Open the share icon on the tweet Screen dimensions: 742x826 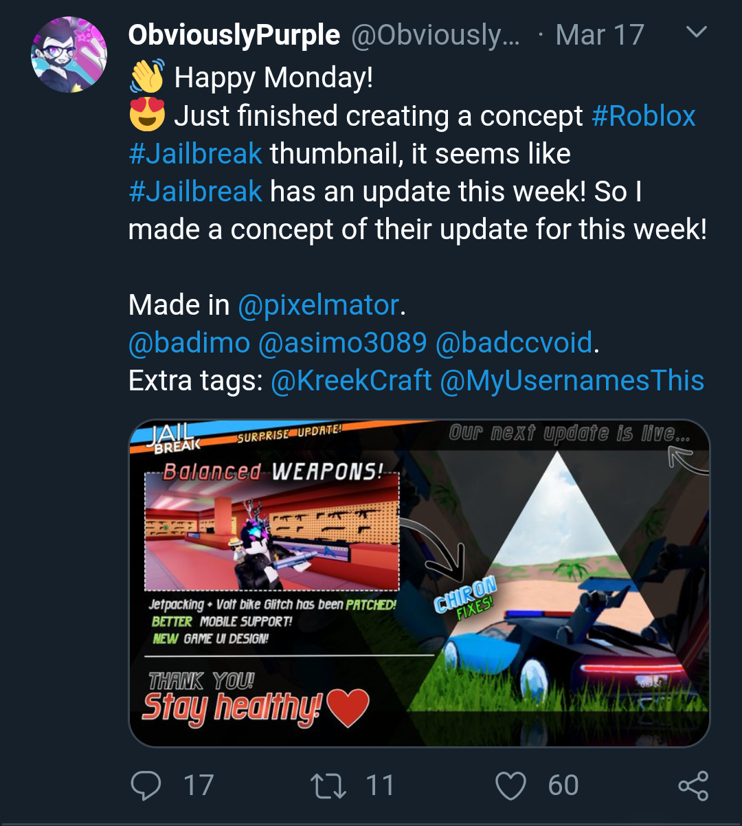click(x=693, y=785)
